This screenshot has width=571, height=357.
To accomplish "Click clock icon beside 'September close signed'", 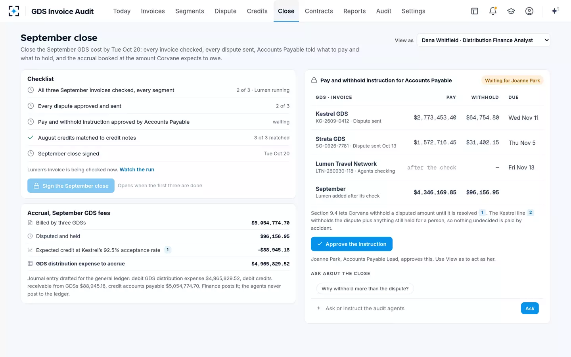I will click(31, 154).
